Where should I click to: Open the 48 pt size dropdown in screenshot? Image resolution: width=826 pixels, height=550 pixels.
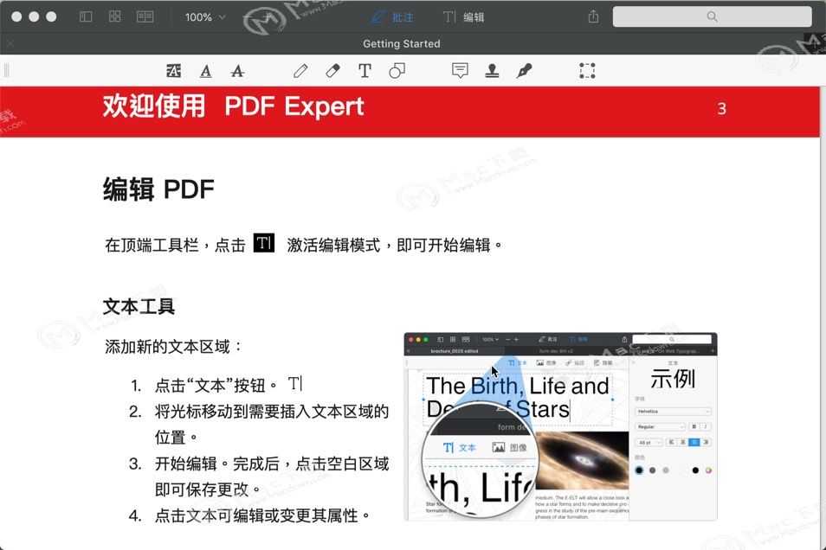click(x=649, y=443)
